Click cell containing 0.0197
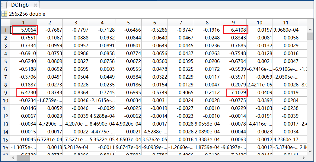Viewport: 316px width, 162px height. (x=260, y=30)
